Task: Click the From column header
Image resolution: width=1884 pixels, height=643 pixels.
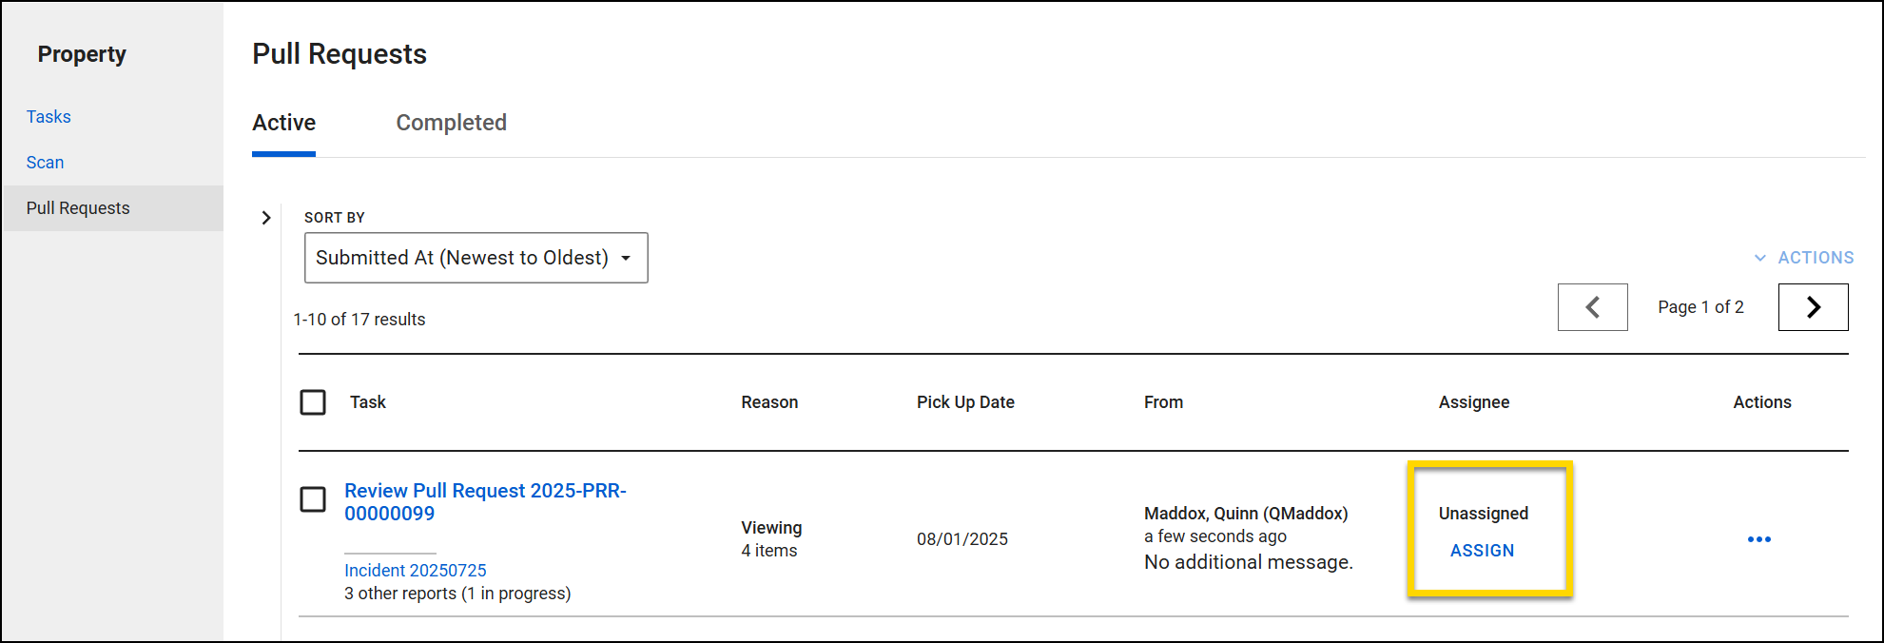Action: click(x=1163, y=402)
